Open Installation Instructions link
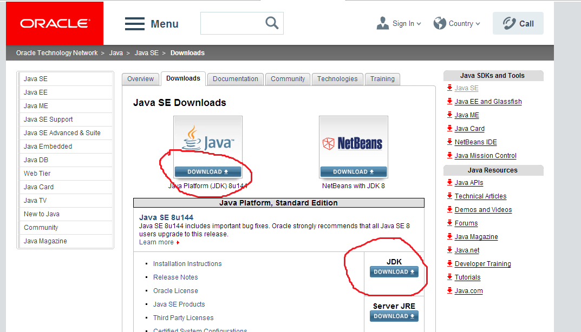The width and height of the screenshot is (581, 332). tap(187, 263)
